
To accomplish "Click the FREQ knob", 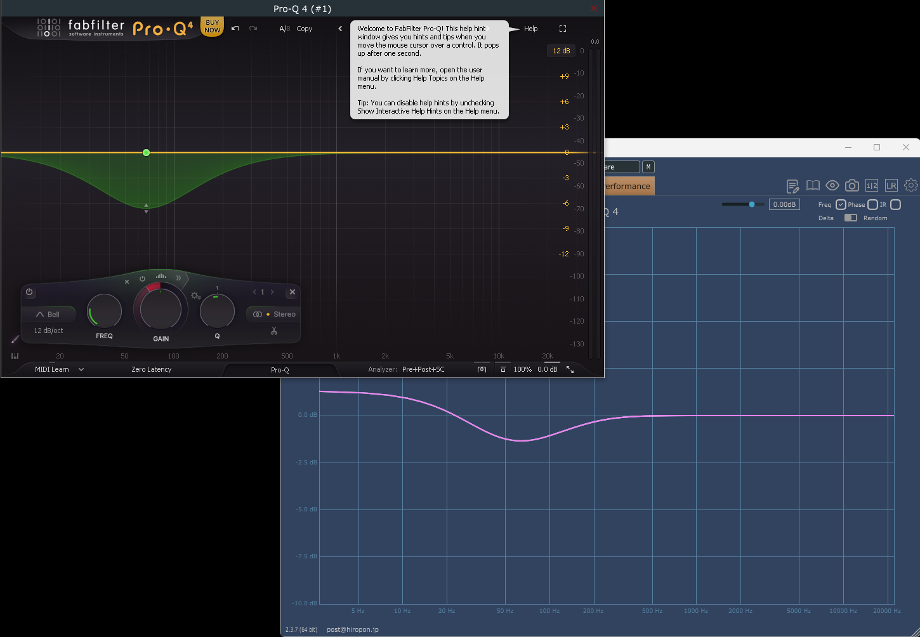I will coord(104,312).
